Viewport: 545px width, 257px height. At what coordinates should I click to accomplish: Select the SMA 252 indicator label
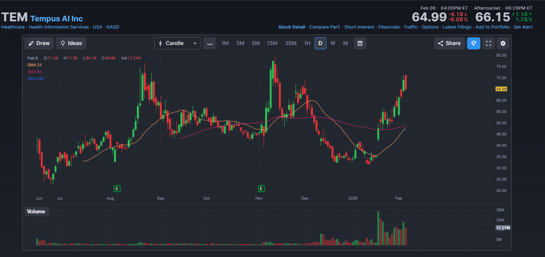click(36, 78)
